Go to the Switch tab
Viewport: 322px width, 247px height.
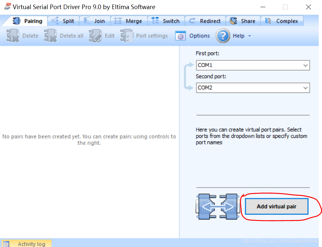(166, 21)
